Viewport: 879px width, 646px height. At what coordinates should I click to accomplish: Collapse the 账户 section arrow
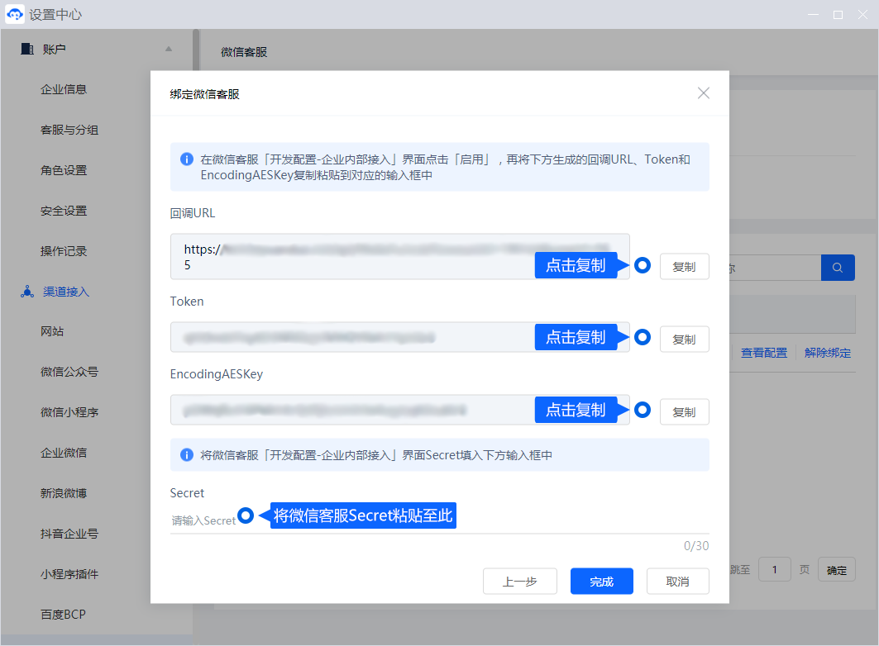click(x=169, y=49)
